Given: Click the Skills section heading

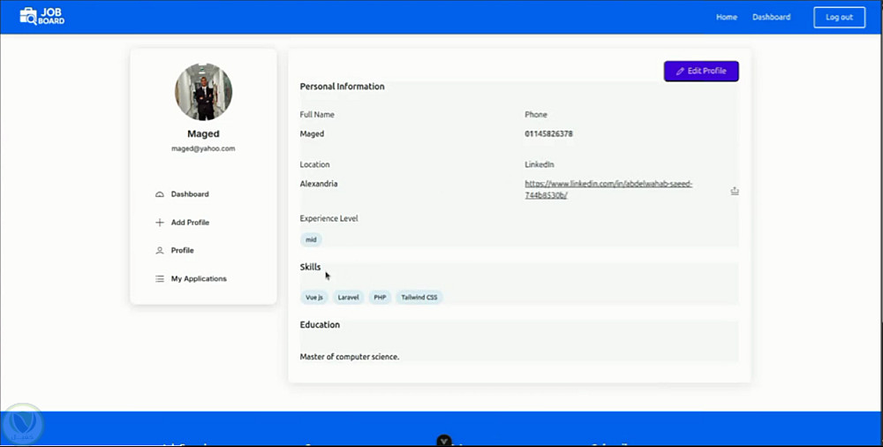Looking at the screenshot, I should 310,267.
